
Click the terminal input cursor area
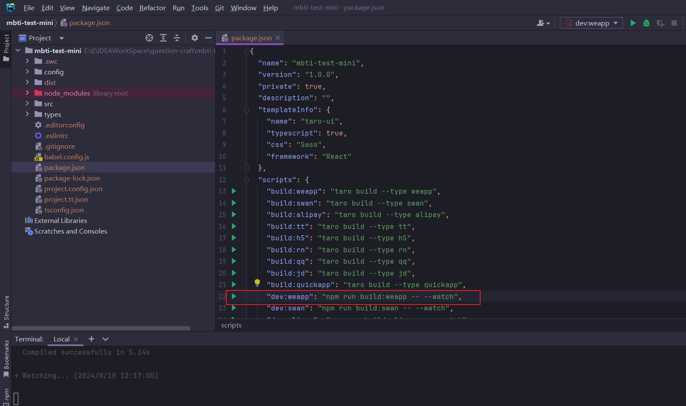pos(16,399)
